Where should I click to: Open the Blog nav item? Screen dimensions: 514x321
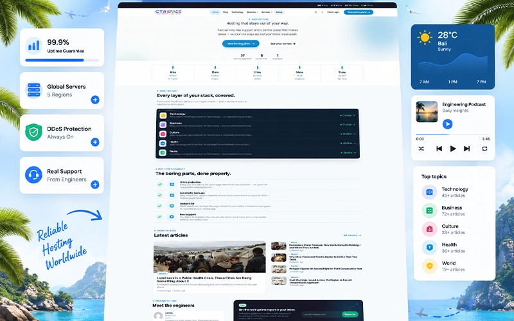226,12
